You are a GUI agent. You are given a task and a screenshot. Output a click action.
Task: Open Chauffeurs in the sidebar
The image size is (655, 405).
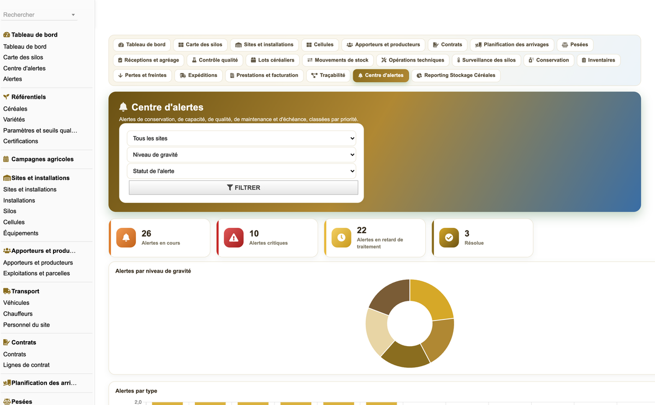click(18, 313)
